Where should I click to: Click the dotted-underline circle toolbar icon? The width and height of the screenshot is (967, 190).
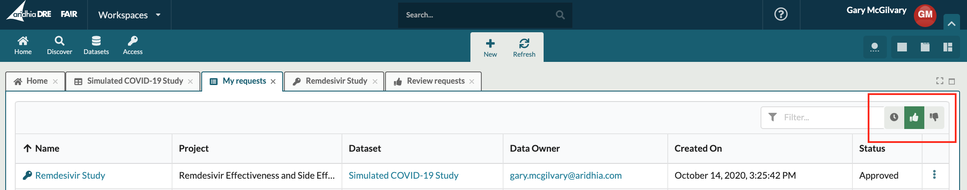[x=874, y=47]
